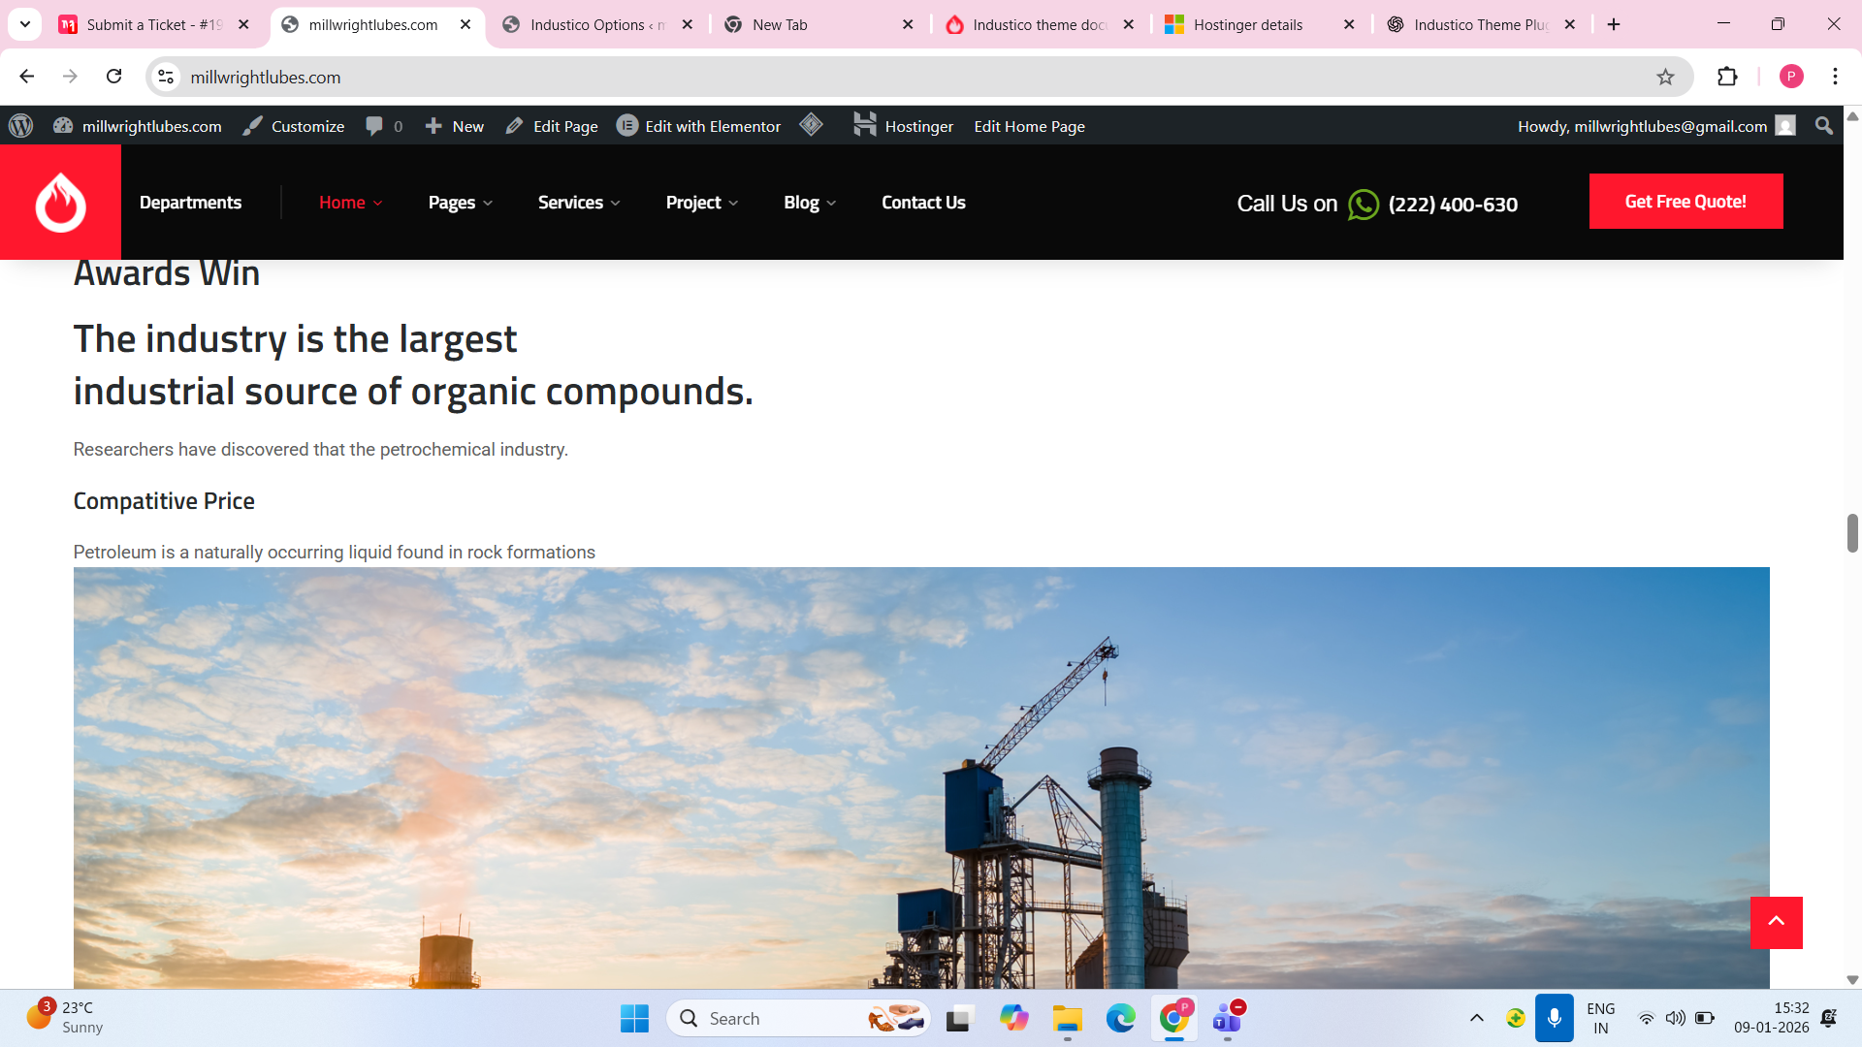
Task: Click the Get Free Quote! button
Action: coord(1685,202)
